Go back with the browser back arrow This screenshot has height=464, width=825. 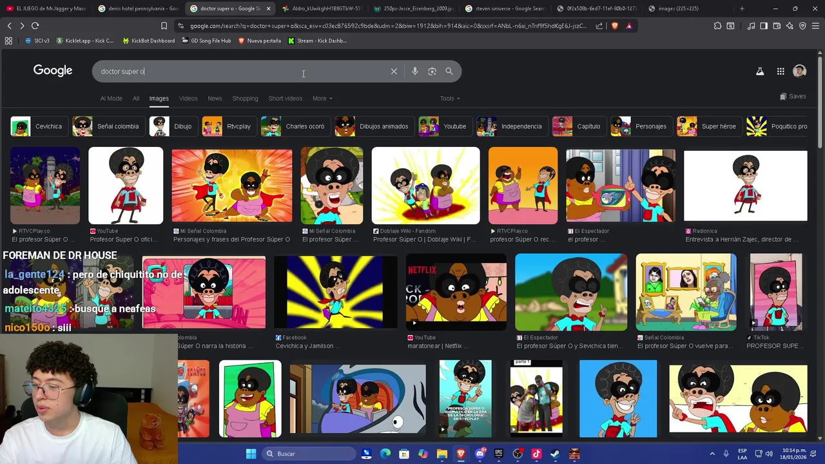coord(9,26)
